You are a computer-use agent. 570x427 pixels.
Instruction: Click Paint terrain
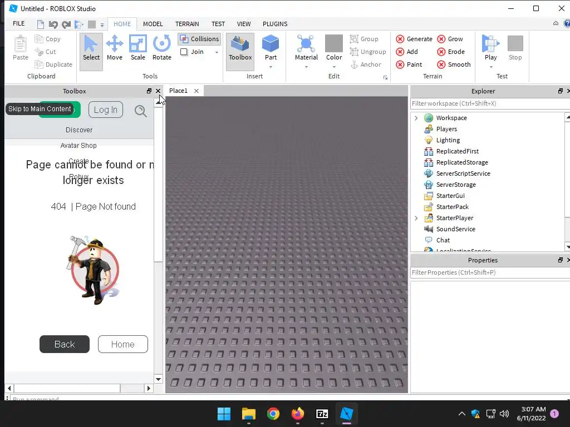[x=409, y=64]
